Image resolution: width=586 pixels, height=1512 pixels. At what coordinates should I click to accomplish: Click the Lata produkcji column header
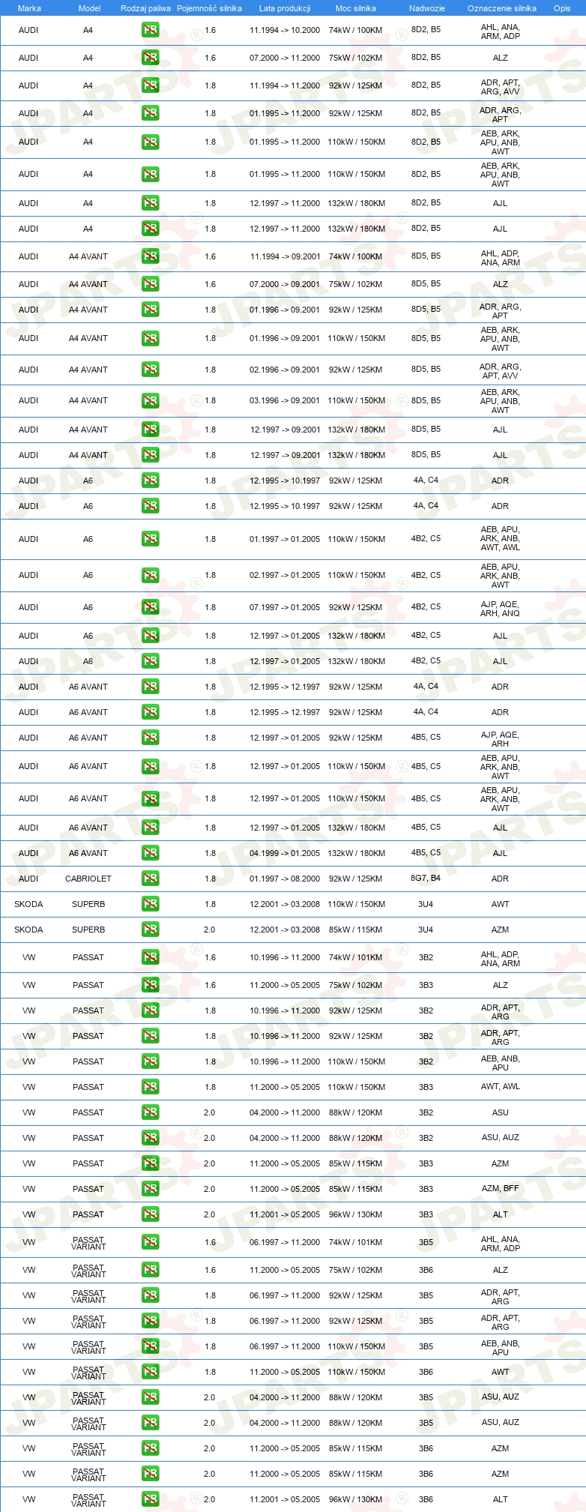pyautogui.click(x=285, y=8)
